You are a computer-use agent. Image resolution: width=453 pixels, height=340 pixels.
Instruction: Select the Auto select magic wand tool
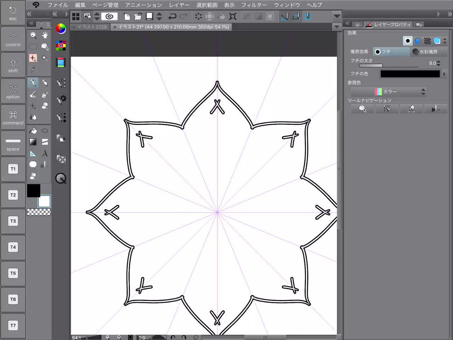click(45, 58)
